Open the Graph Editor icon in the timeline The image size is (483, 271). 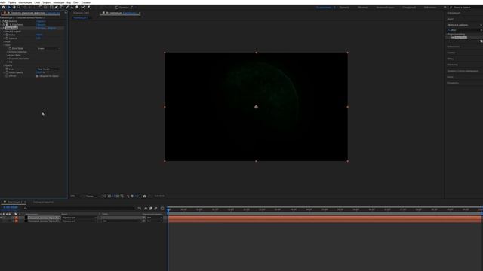(162, 209)
